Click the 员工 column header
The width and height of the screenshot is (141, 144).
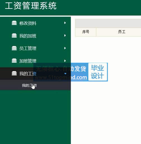122,32
